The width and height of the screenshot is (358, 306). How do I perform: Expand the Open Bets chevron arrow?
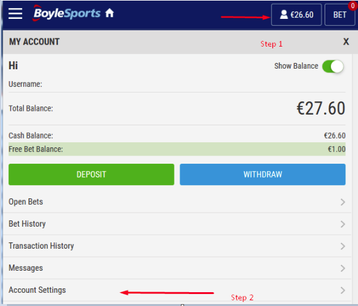(x=343, y=202)
